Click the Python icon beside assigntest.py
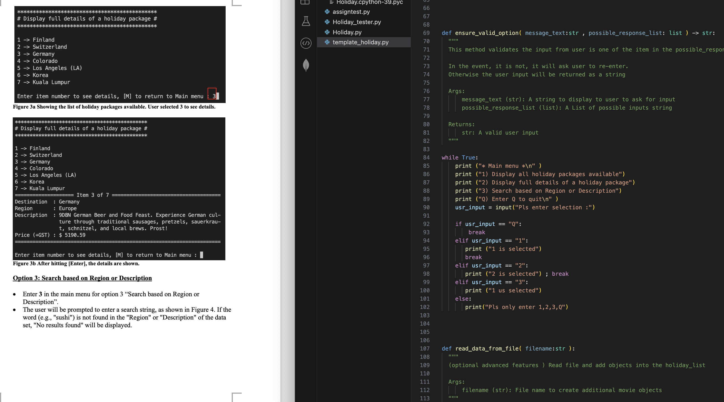The width and height of the screenshot is (724, 402). tap(327, 12)
